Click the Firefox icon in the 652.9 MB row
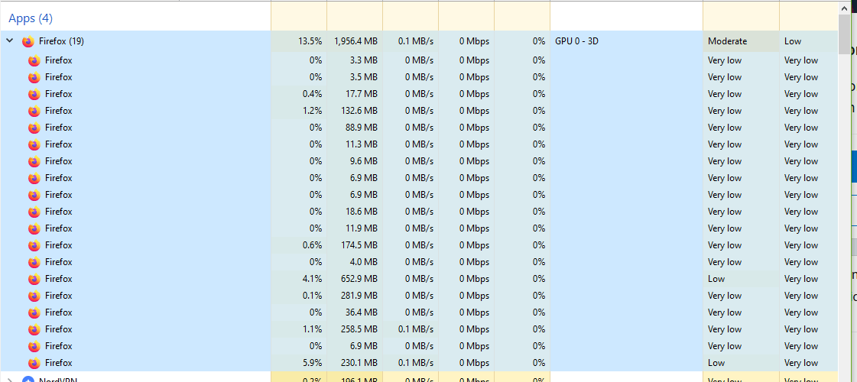The height and width of the screenshot is (382, 857). (34, 280)
